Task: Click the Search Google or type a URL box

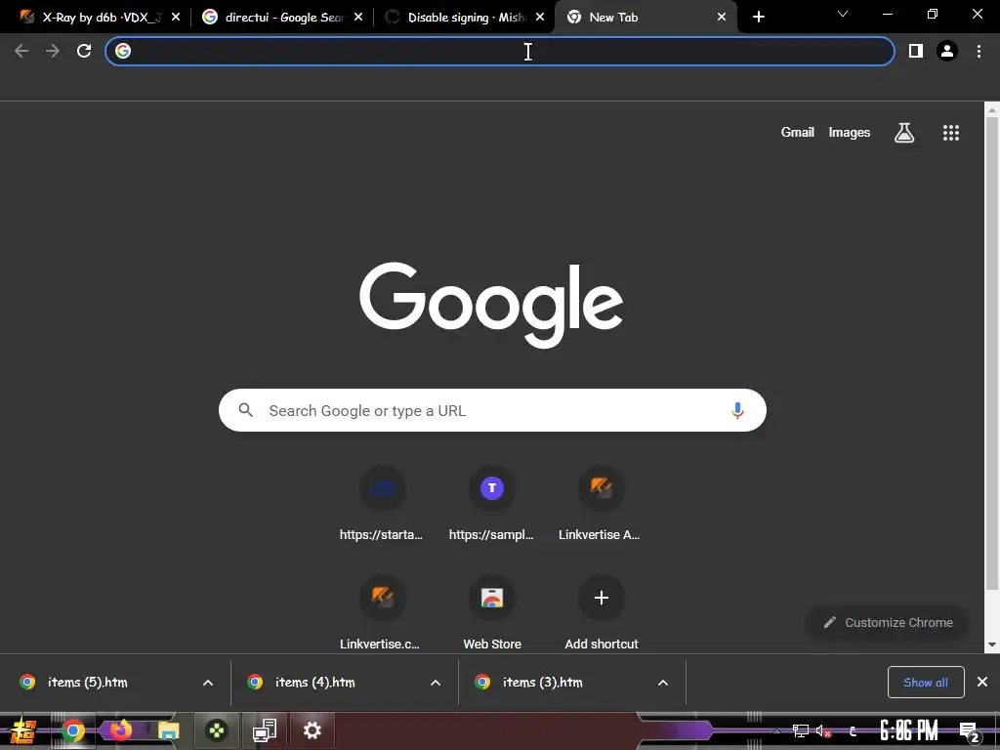Action: (x=492, y=410)
